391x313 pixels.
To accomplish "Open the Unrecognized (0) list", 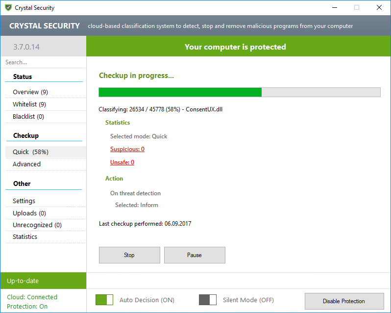I will [x=37, y=225].
